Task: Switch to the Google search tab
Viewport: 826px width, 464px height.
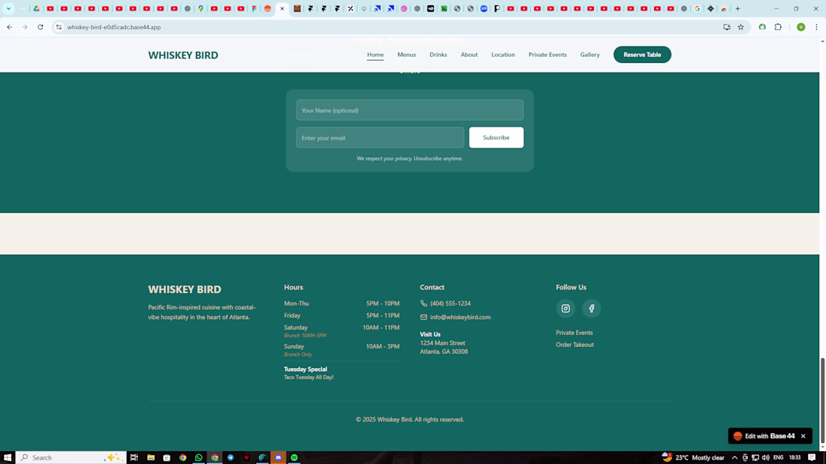Action: point(697,8)
